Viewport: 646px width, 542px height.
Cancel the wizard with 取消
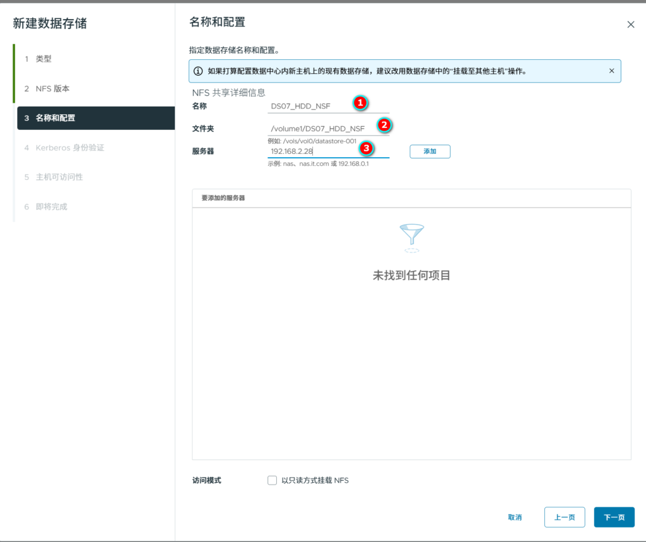tap(515, 517)
